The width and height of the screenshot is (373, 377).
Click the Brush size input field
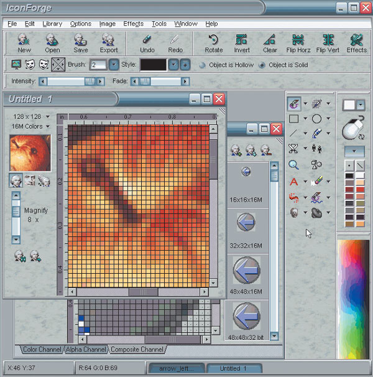98,65
